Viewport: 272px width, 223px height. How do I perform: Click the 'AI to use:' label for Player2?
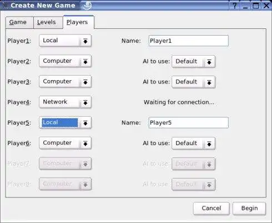pos(156,61)
